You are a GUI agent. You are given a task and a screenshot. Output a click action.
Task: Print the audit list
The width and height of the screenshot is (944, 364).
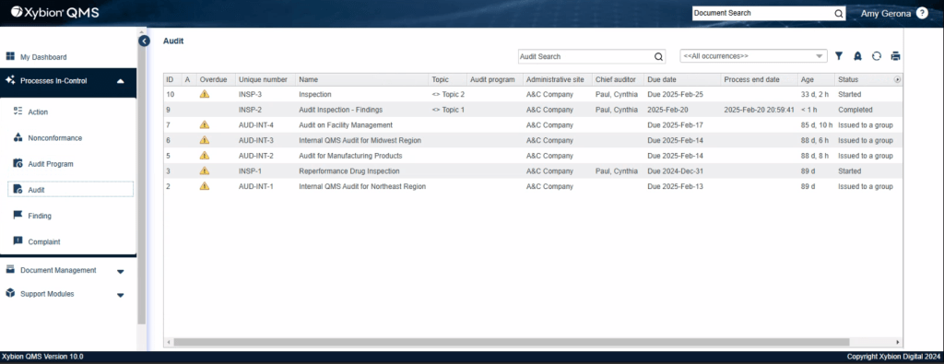(x=895, y=56)
